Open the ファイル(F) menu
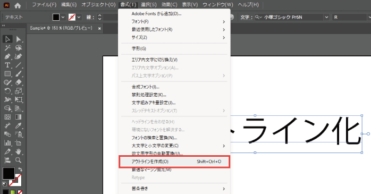 [44, 5]
